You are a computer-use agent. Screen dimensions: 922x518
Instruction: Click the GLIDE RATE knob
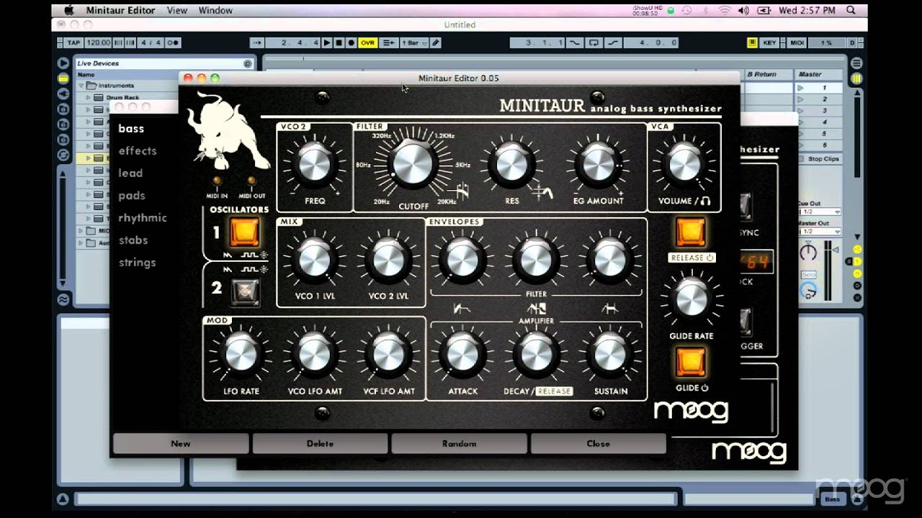point(691,300)
